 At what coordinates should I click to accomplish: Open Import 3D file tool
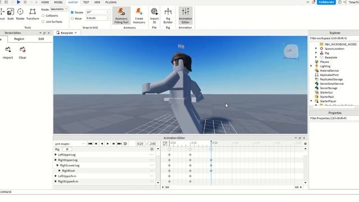[x=154, y=16]
